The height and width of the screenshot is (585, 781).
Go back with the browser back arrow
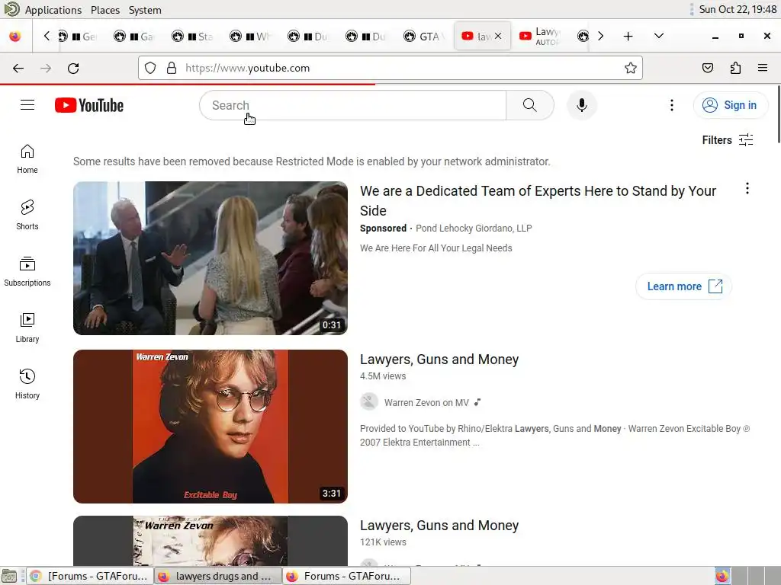18,68
